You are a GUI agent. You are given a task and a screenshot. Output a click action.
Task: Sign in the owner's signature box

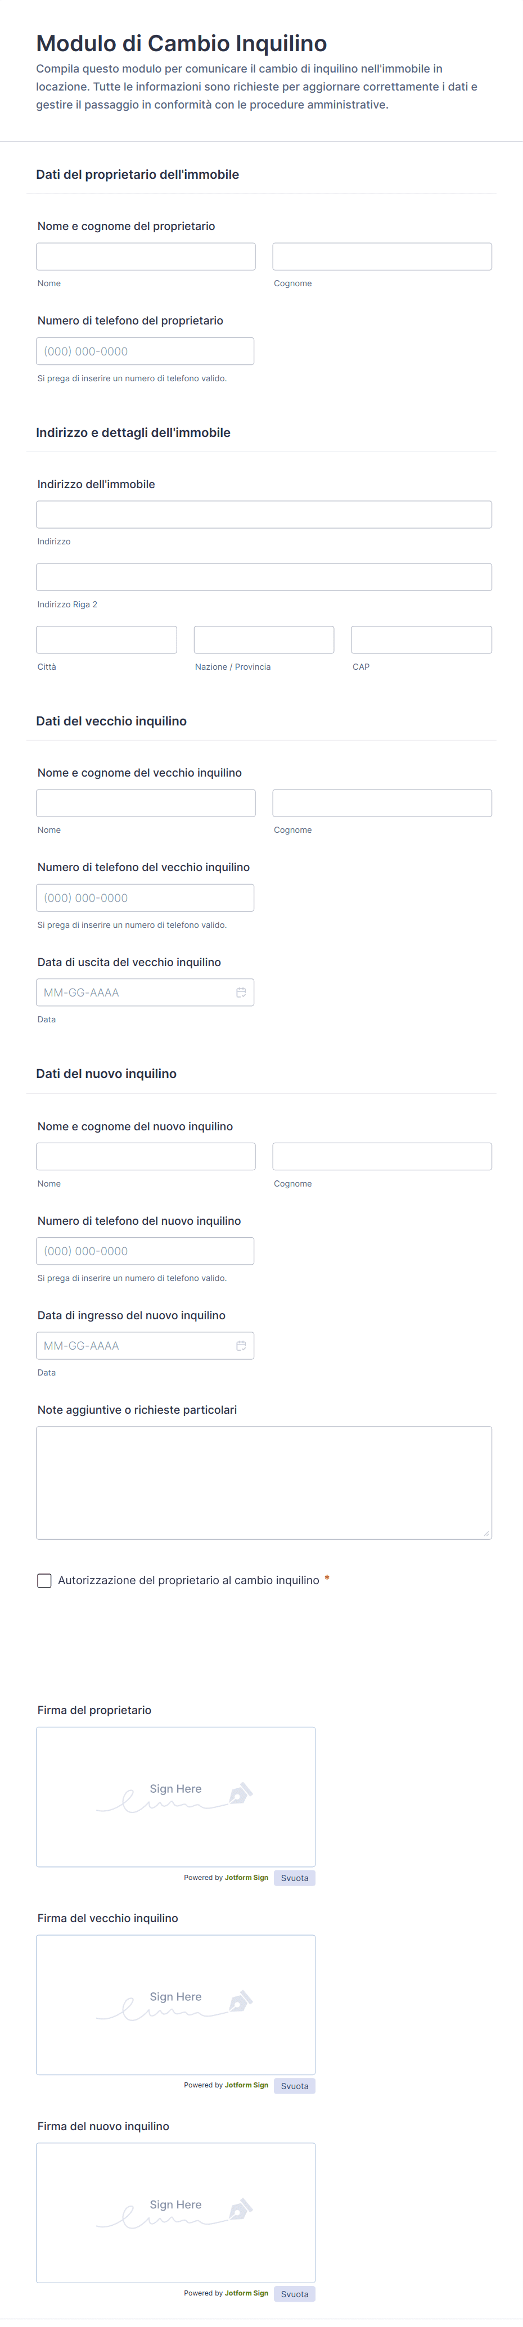[175, 1797]
